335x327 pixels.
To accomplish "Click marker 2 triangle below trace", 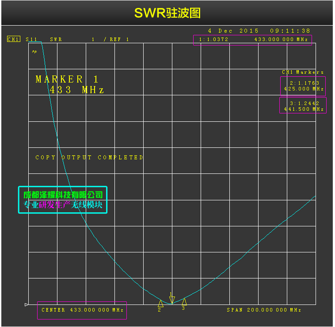I will [161, 303].
